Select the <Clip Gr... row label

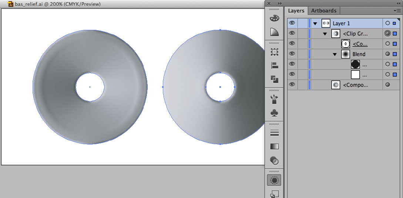pyautogui.click(x=356, y=34)
